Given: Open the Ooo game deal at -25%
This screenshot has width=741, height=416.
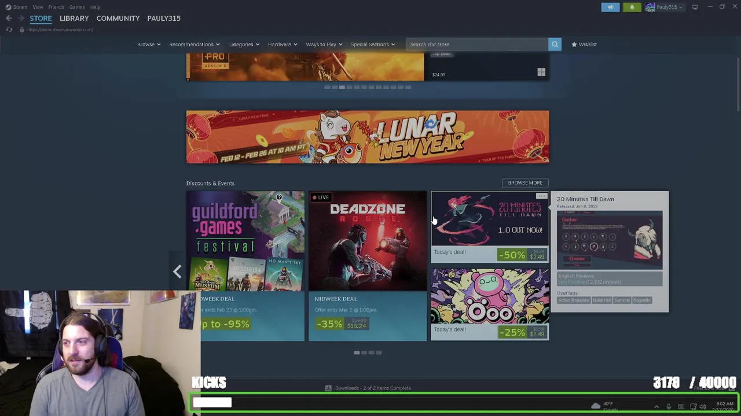Looking at the screenshot, I should [x=490, y=304].
